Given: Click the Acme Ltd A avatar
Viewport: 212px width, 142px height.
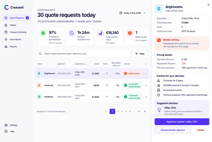Looking at the screenshot, I should click(x=39, y=85).
